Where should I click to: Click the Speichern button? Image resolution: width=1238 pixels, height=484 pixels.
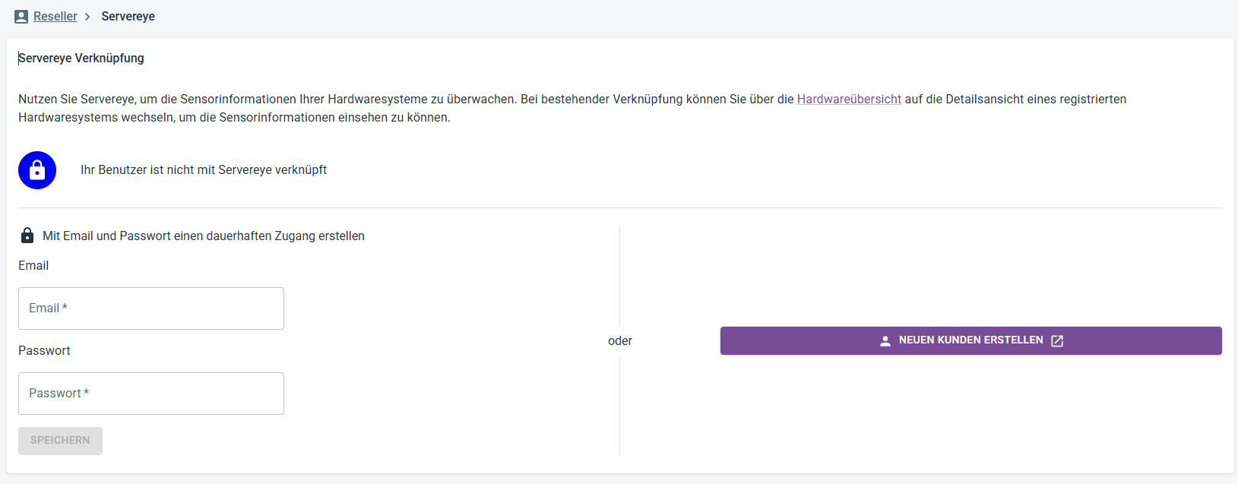pos(60,441)
